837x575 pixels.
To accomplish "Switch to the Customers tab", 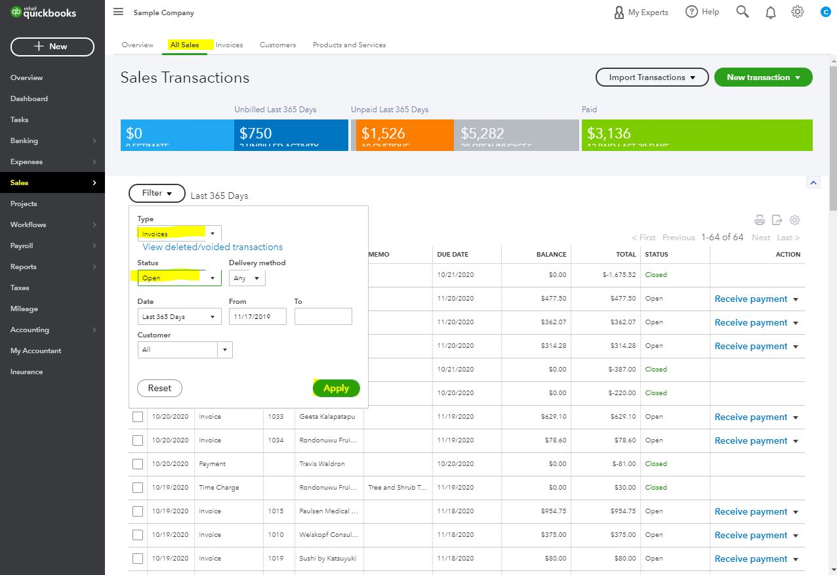I will coord(278,45).
